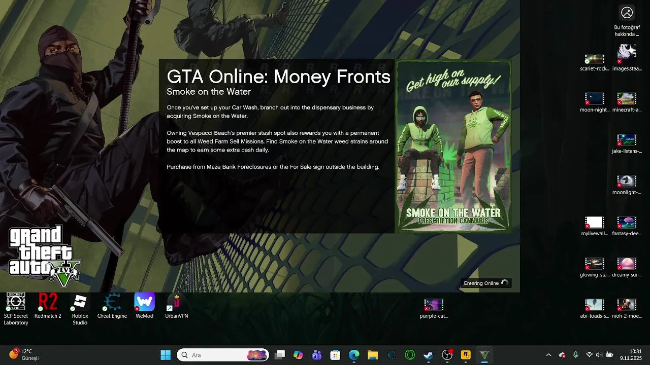The image size is (650, 365).
Task: Click the 'Owning Vespucci Beach's premier stash' paragraph
Action: 277,141
